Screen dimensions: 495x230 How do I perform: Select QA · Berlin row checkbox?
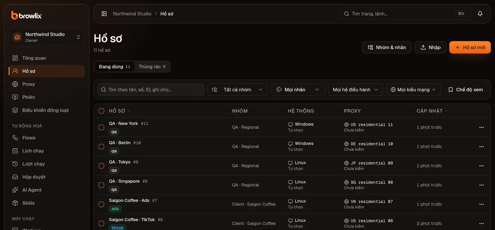click(101, 147)
